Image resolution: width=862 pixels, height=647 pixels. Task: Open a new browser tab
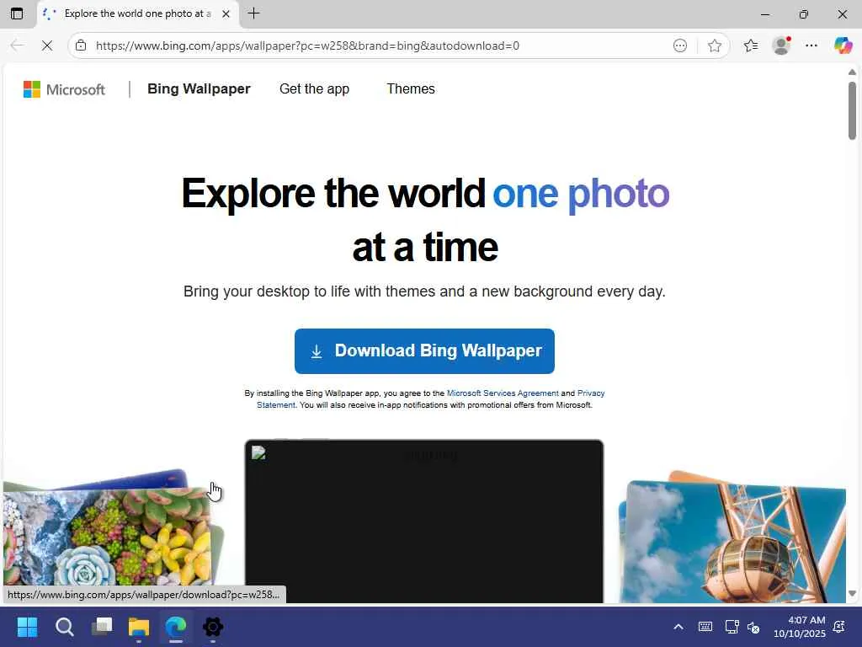253,13
